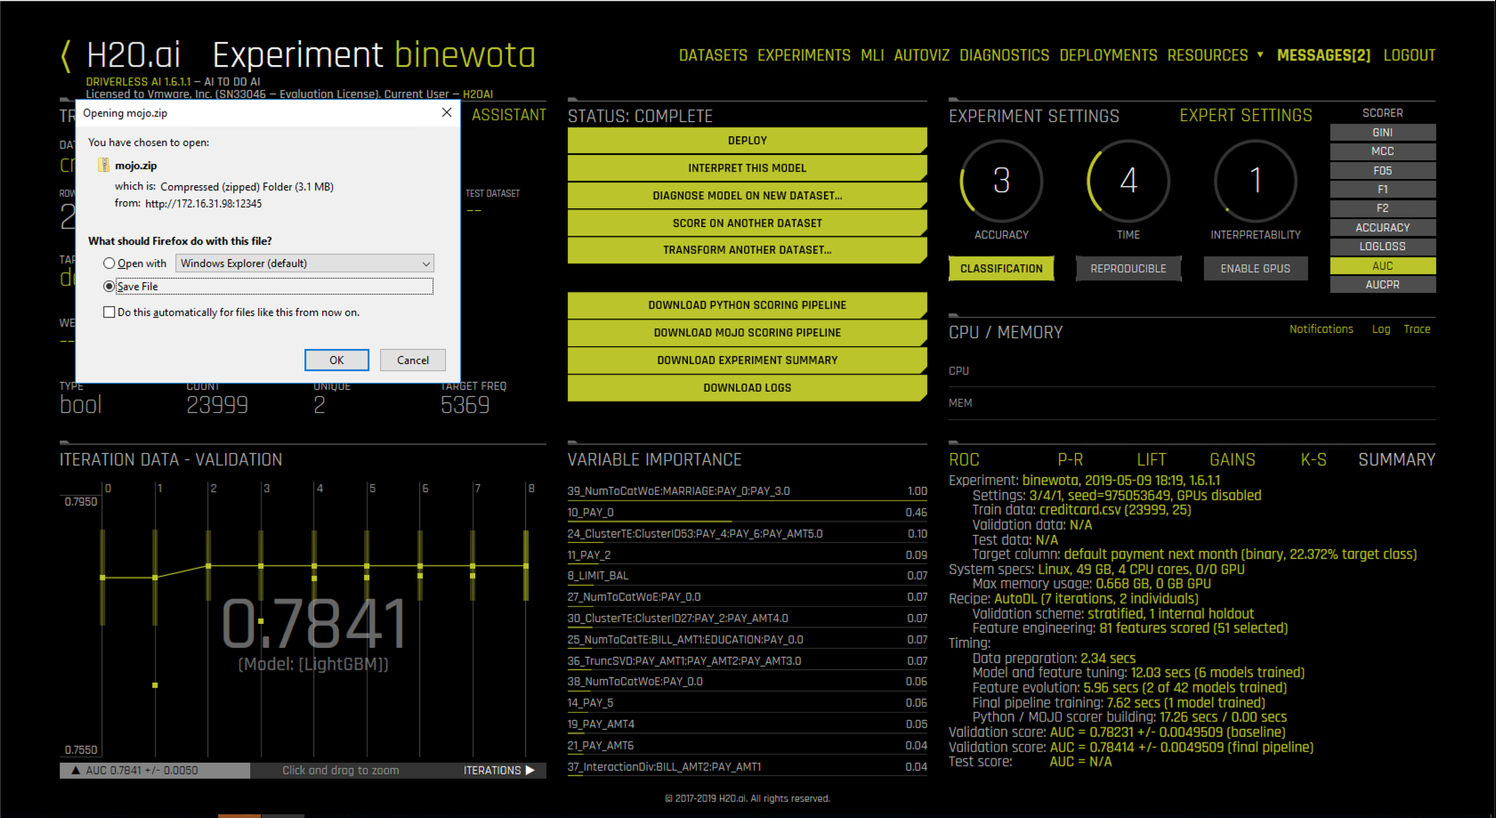Select the F1 scorer
This screenshot has height=818, width=1496.
pos(1383,190)
